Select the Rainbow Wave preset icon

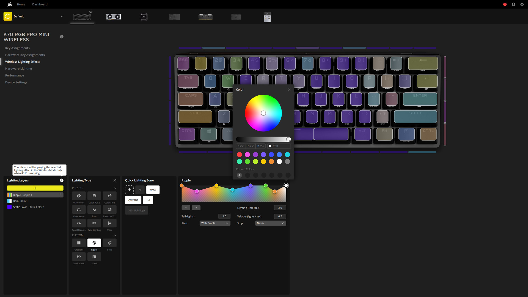(x=109, y=210)
